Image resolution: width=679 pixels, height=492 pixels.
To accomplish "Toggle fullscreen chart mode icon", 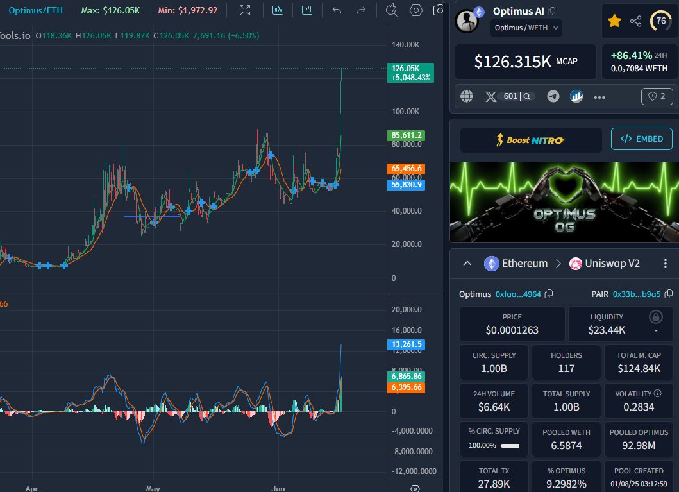I will [245, 10].
